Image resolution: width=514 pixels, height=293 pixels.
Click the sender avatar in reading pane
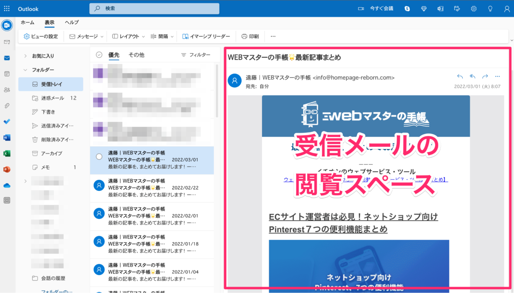point(235,81)
